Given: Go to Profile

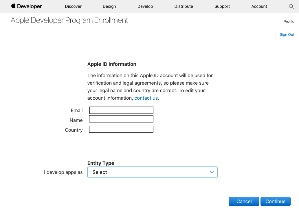Looking at the screenshot, I should 289,21.
